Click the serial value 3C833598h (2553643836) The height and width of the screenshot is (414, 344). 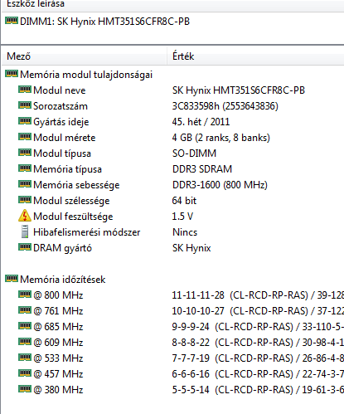pyautogui.click(x=225, y=106)
